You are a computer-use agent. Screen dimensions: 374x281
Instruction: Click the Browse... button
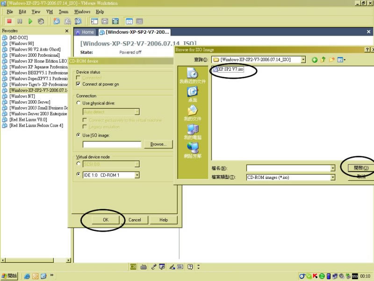click(x=158, y=144)
